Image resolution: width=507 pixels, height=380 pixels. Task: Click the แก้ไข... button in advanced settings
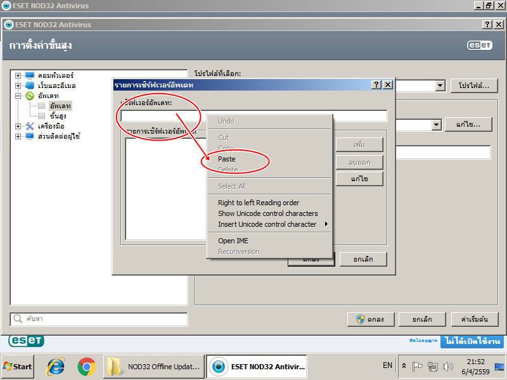(x=468, y=124)
